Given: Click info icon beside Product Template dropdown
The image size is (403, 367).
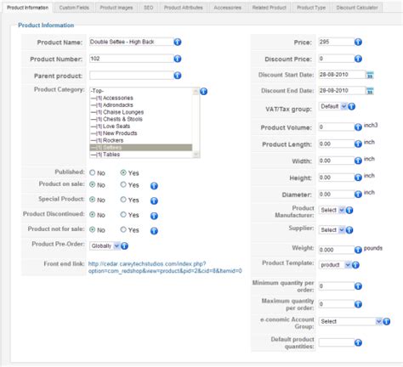Looking at the screenshot, I should click(x=355, y=265).
